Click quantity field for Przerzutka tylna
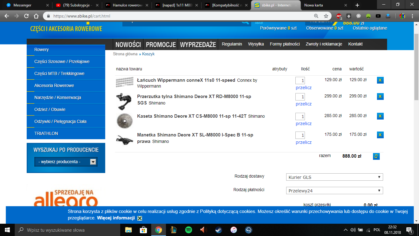This screenshot has height=236, width=419. pos(300,97)
